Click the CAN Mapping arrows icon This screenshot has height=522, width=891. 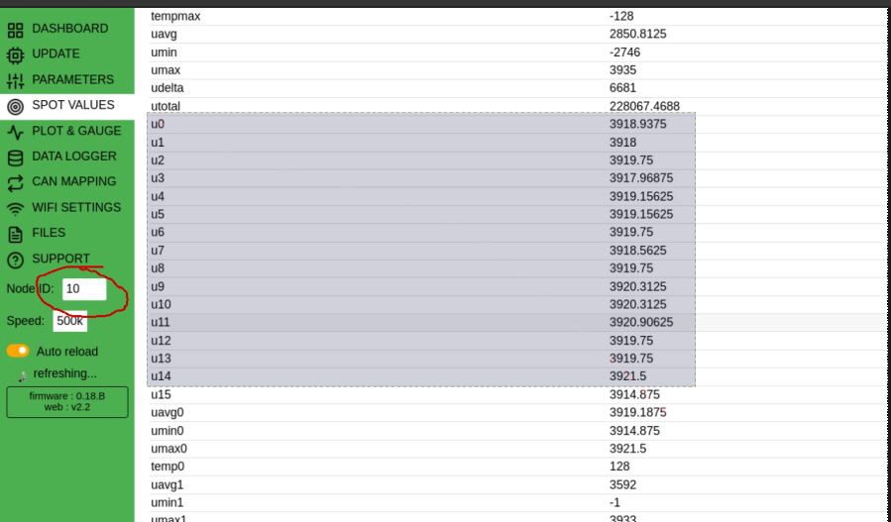point(15,183)
